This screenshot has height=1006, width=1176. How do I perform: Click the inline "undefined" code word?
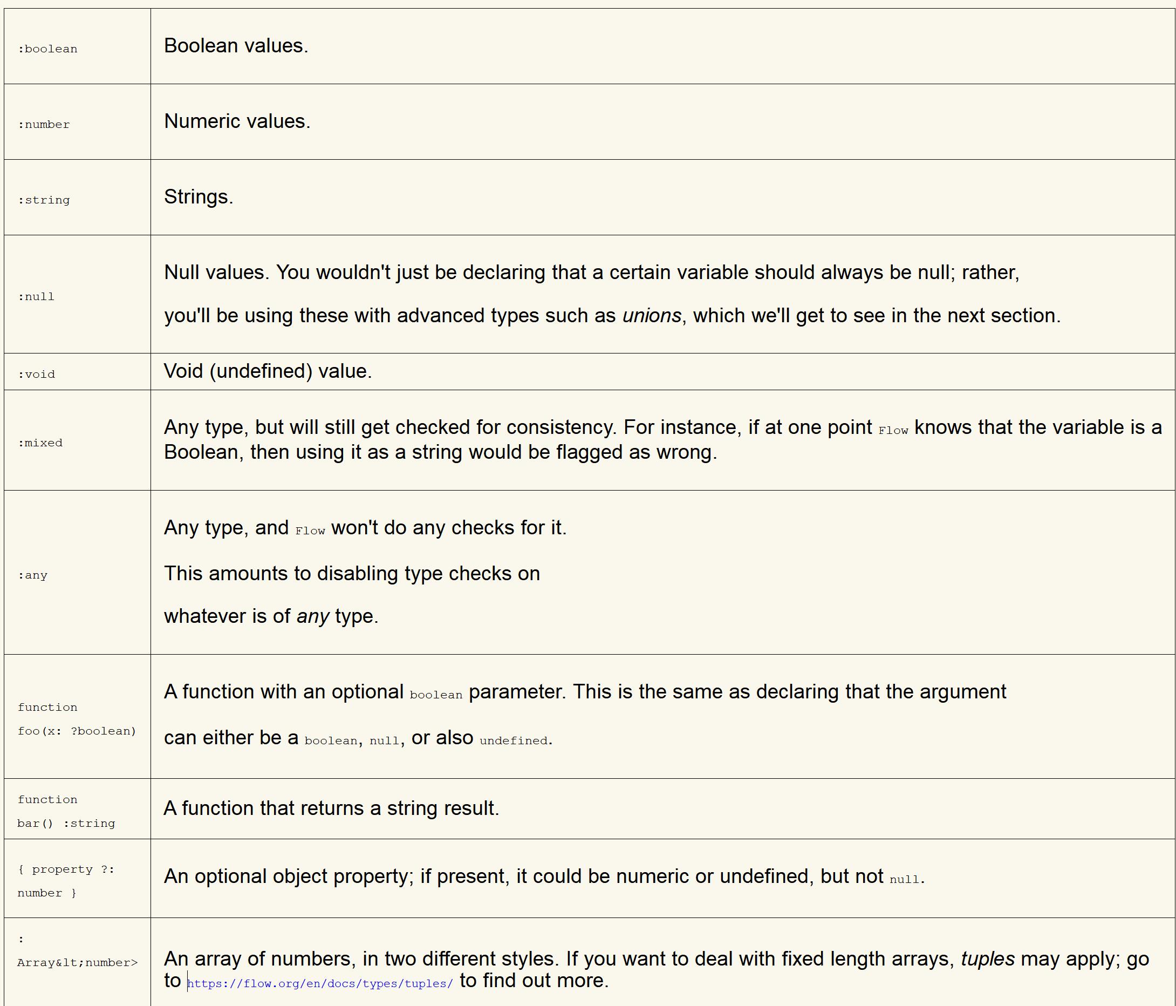pos(514,740)
